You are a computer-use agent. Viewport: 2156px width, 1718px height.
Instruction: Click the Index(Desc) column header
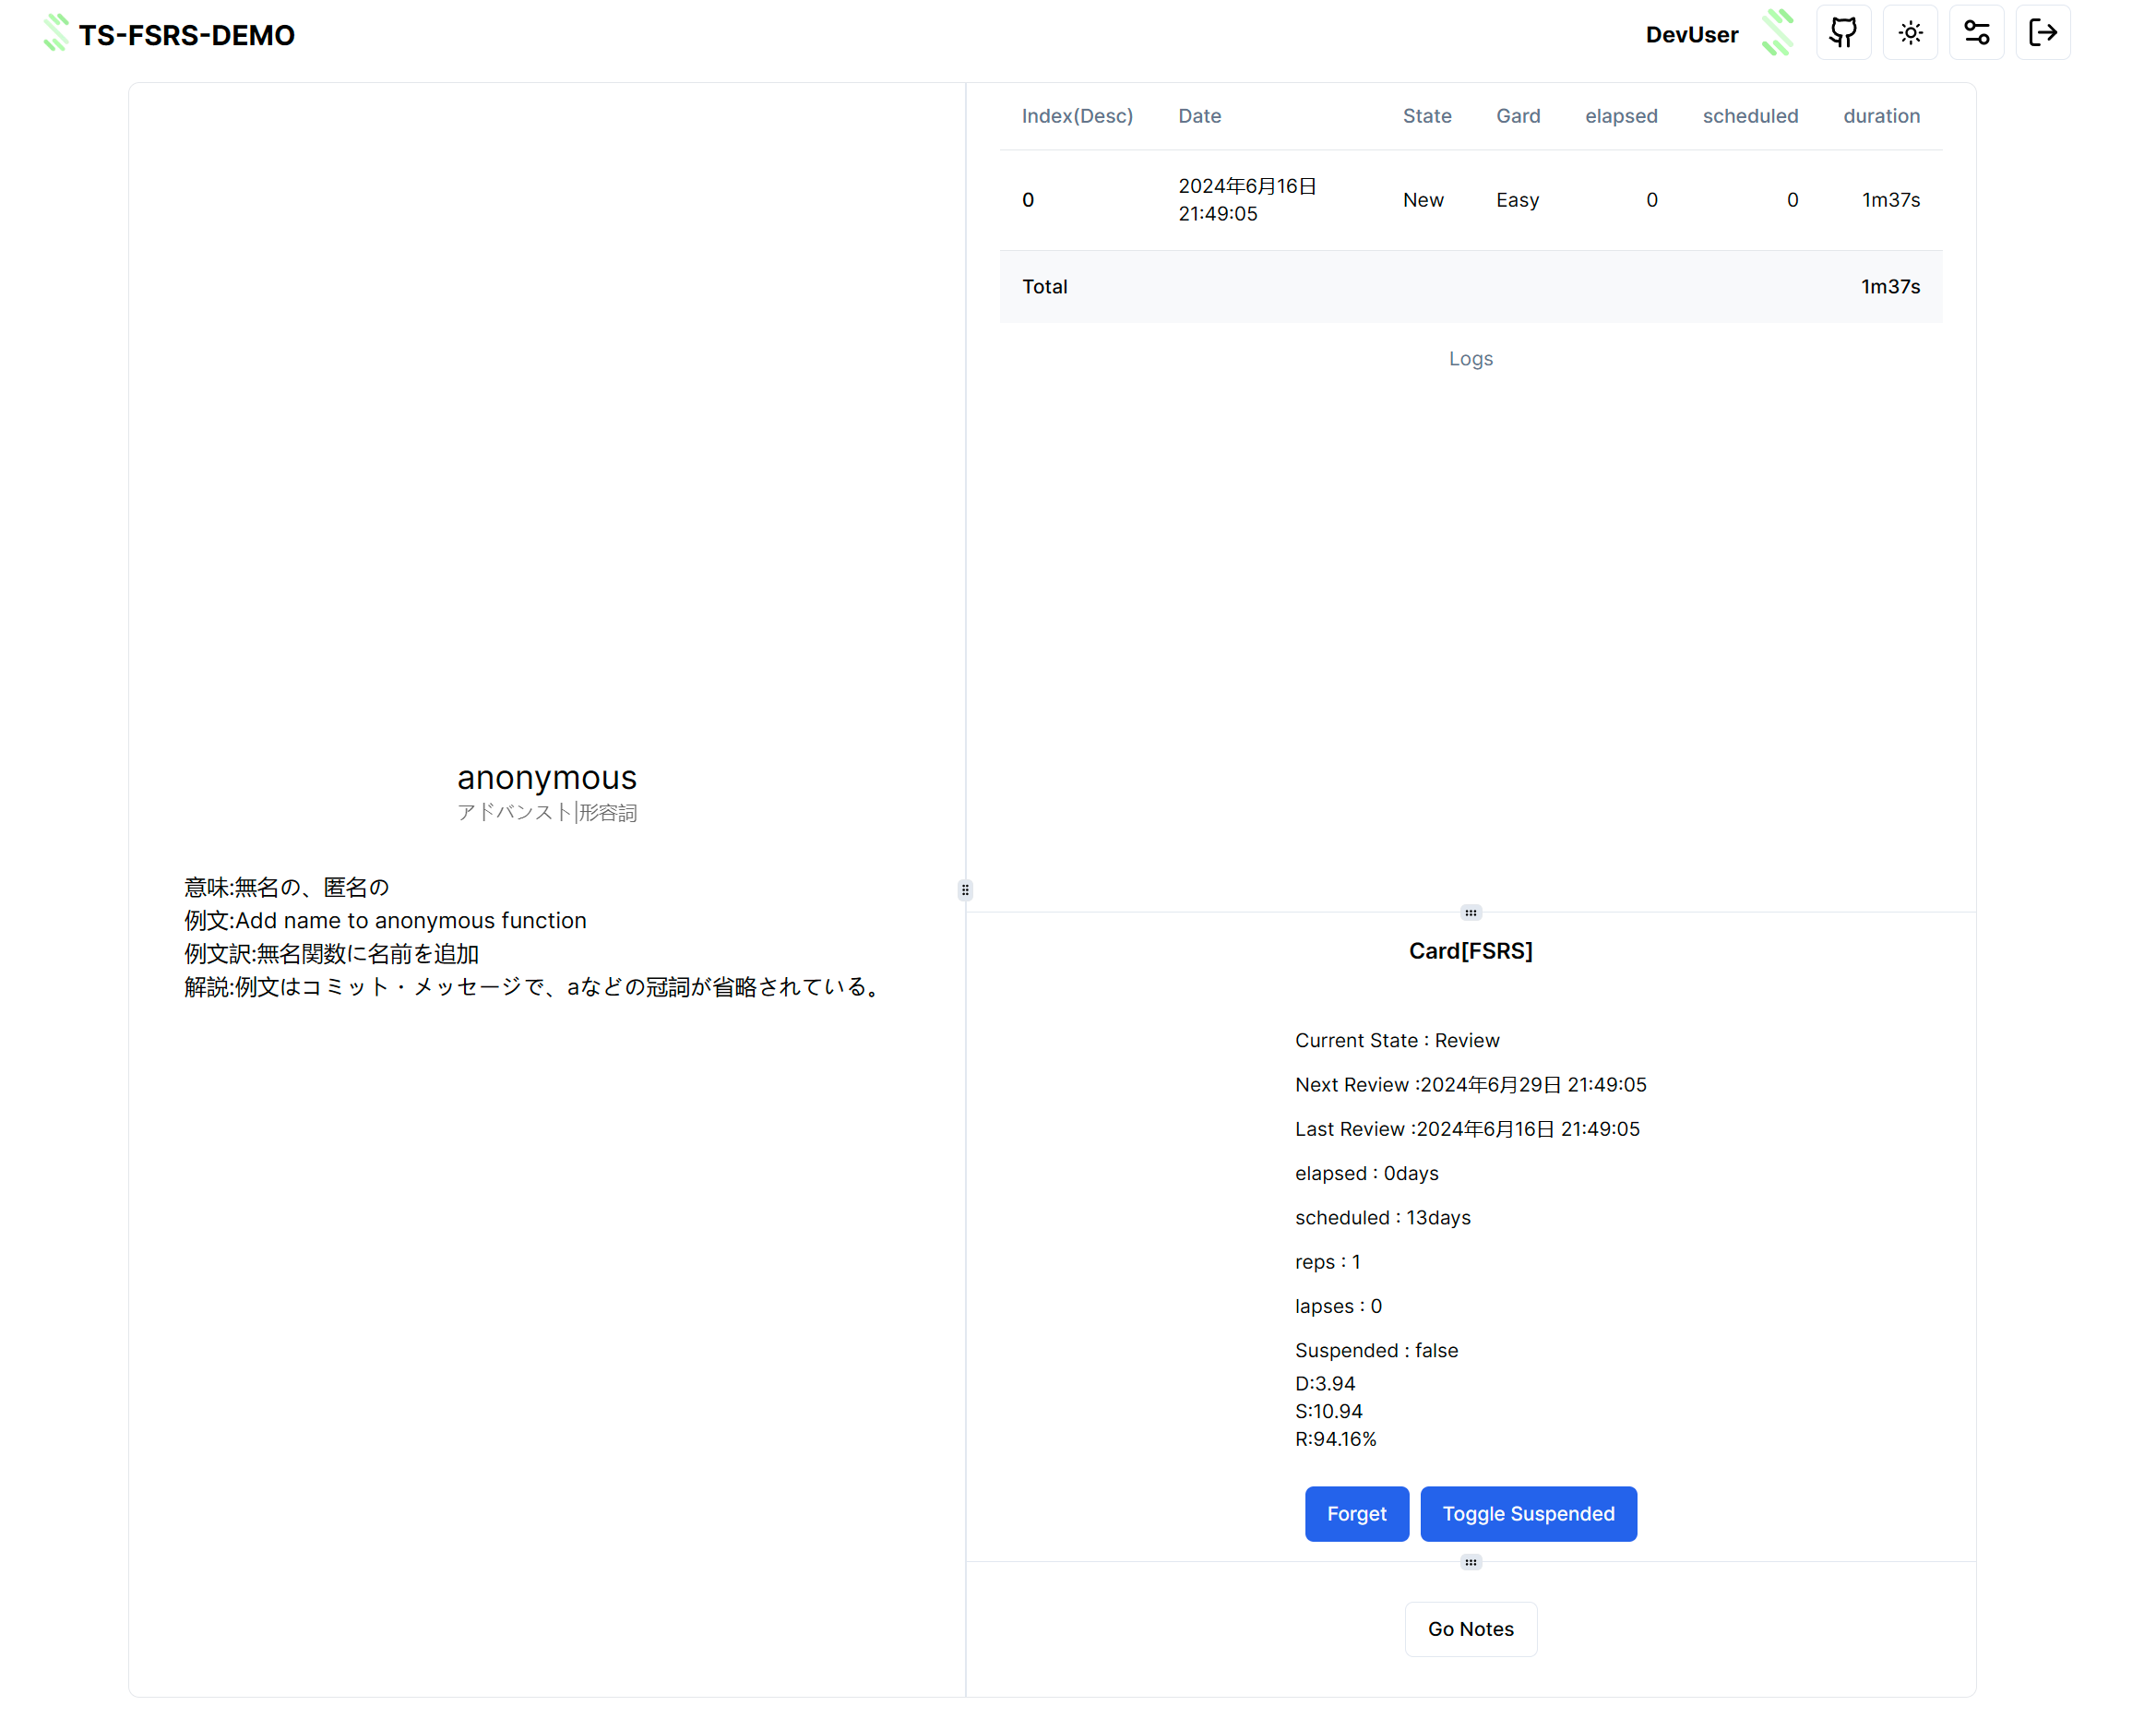(x=1077, y=116)
